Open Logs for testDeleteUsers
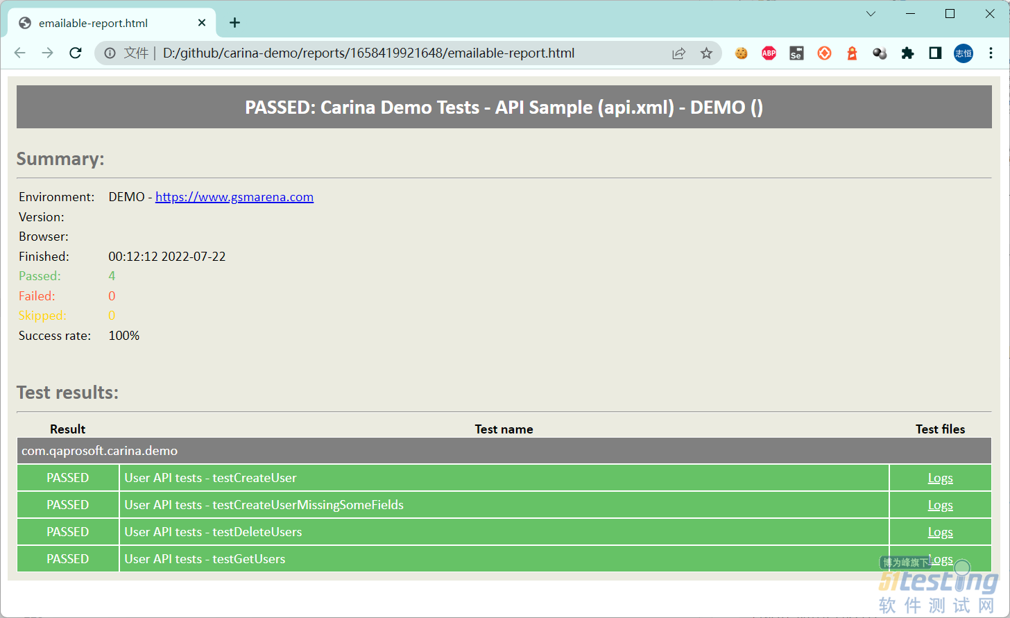 940,532
